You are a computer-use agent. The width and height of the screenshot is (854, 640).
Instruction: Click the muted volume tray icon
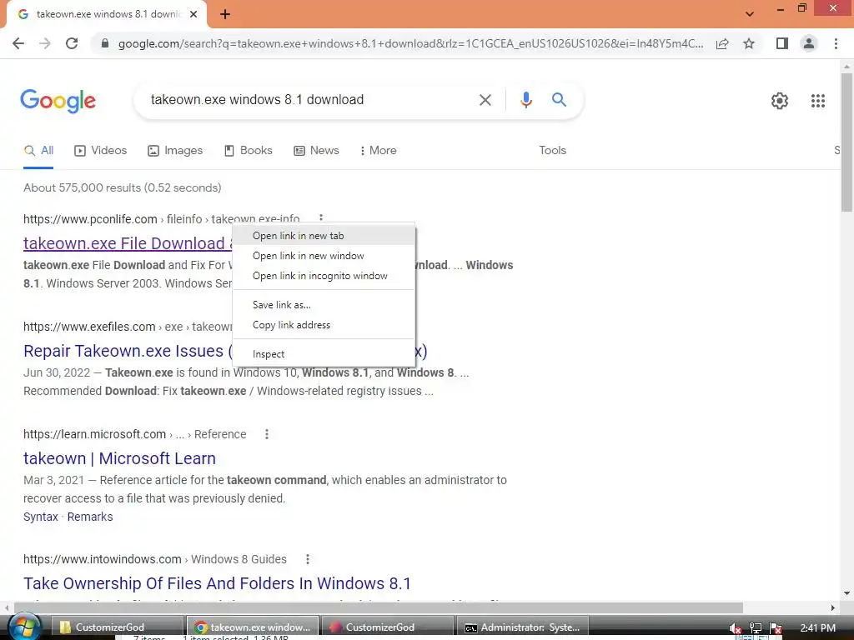735,628
